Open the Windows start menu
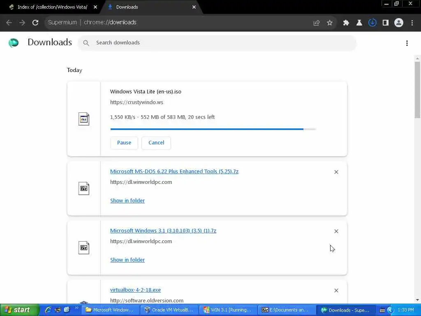Image resolution: width=421 pixels, height=316 pixels. coord(19,310)
